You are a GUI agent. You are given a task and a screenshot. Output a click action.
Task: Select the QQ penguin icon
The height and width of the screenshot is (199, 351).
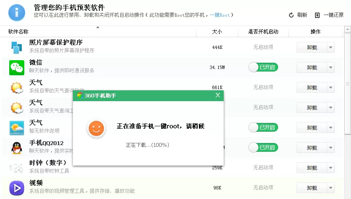coord(17,148)
